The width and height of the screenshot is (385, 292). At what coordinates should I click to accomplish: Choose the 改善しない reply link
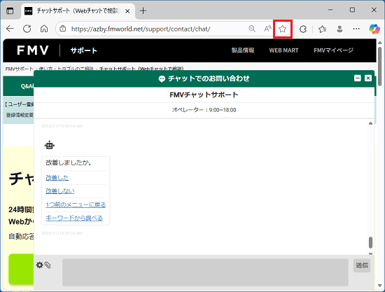[x=60, y=191]
